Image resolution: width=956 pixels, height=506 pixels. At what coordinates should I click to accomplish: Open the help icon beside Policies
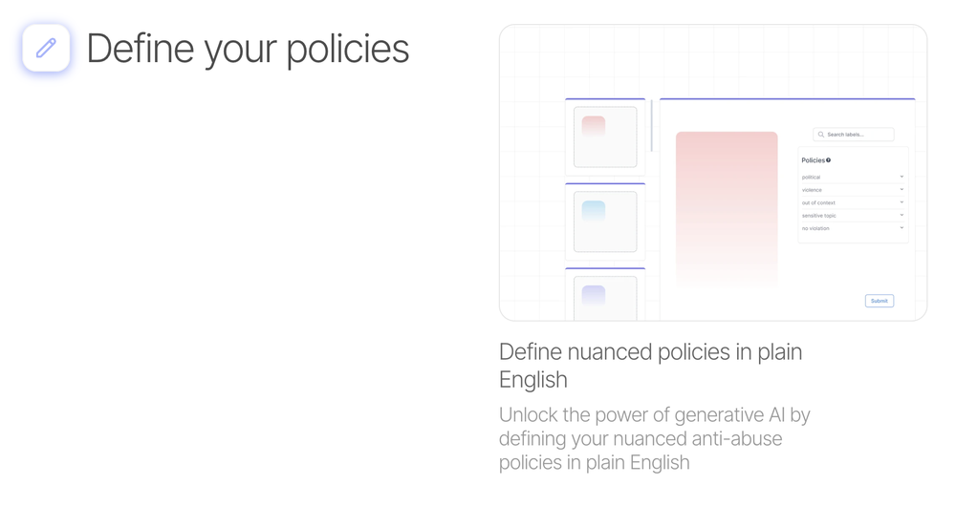[x=828, y=160]
